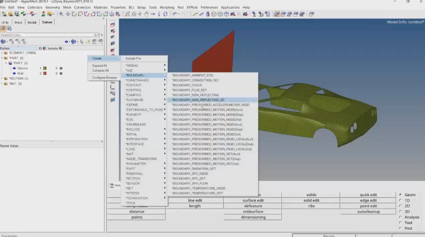Select the 2D radio button
This screenshot has width=425, height=237.
399,206
